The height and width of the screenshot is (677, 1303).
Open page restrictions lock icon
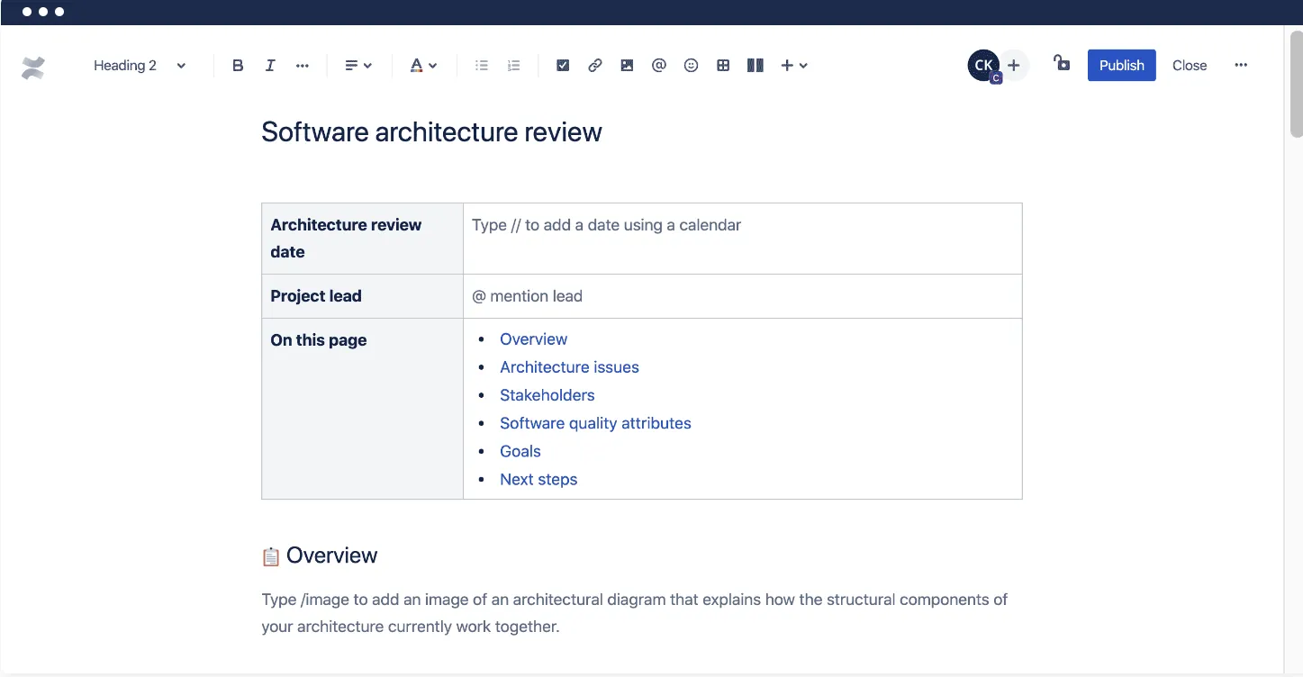tap(1062, 63)
